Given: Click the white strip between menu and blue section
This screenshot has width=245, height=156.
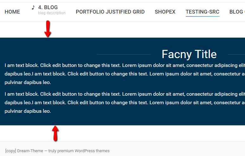Looking at the screenshot, I should [127, 30].
